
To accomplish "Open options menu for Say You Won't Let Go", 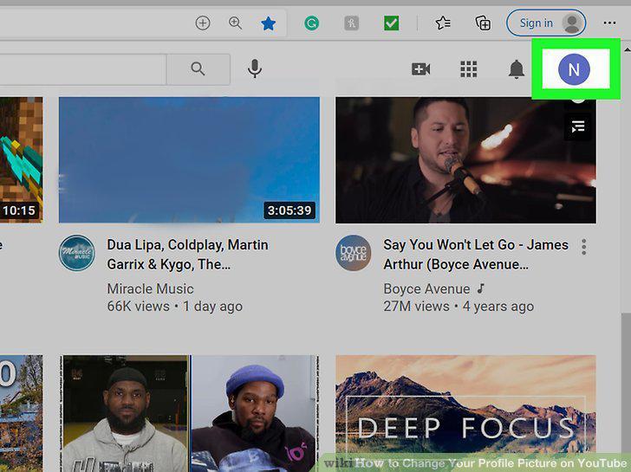I will [584, 247].
